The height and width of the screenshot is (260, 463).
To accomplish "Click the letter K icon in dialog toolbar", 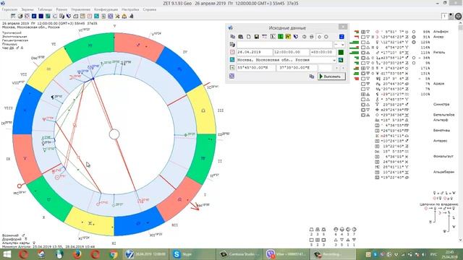I will pyautogui.click(x=273, y=37).
